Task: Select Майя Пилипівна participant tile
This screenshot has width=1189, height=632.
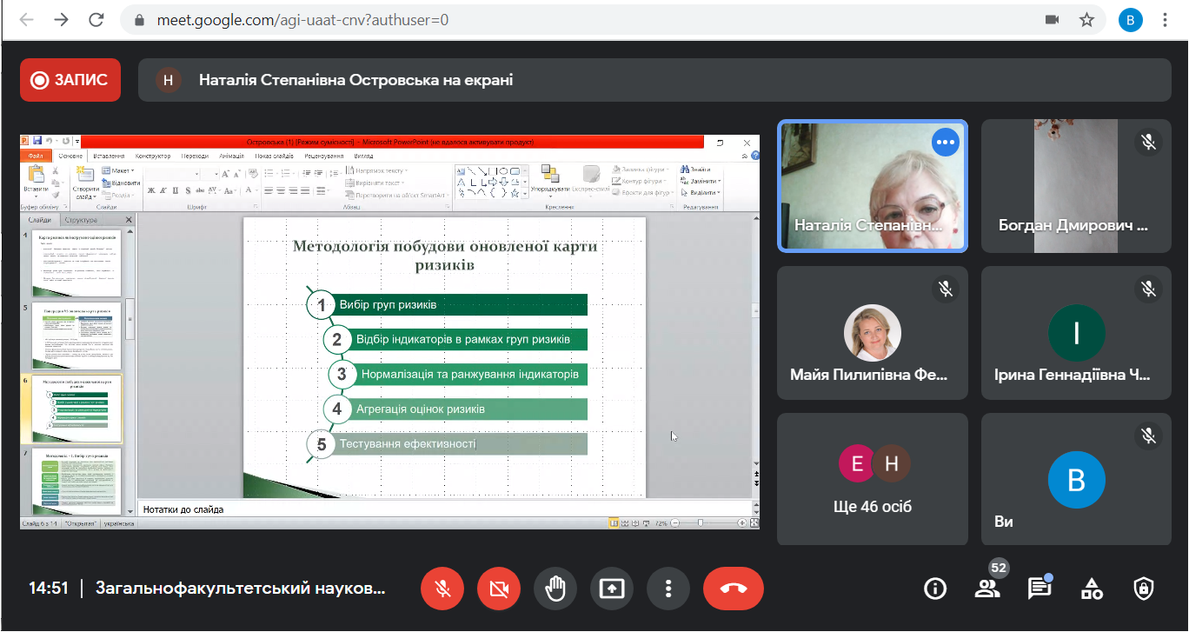Action: pos(873,333)
